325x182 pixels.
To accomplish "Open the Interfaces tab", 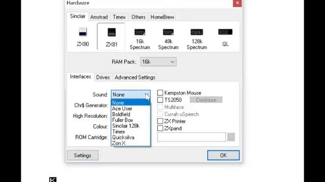I will 80,77.
